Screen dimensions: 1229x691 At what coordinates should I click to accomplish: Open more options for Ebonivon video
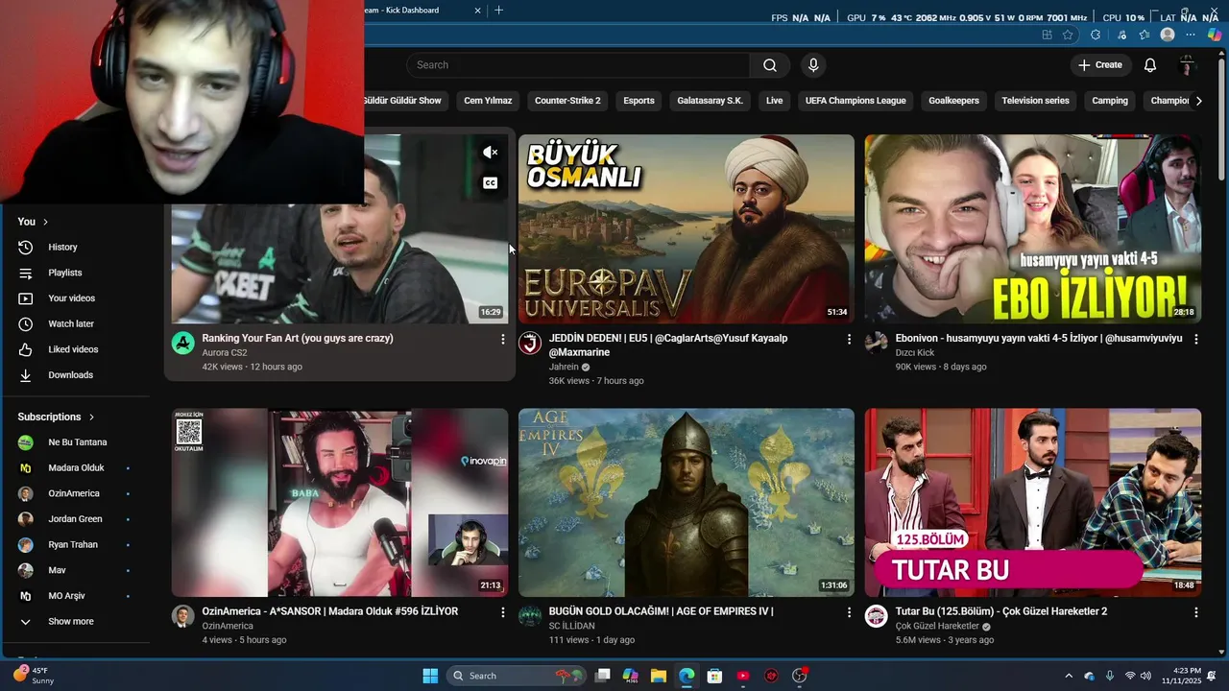point(1196,339)
